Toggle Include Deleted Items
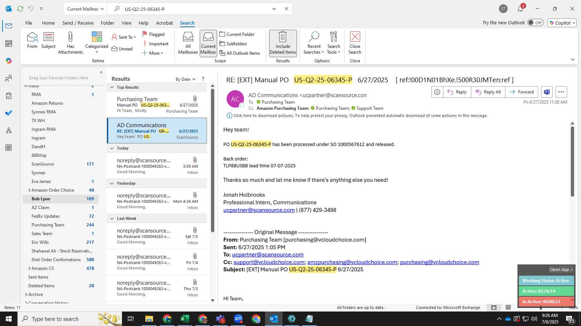Image resolution: width=581 pixels, height=326 pixels. 283,43
